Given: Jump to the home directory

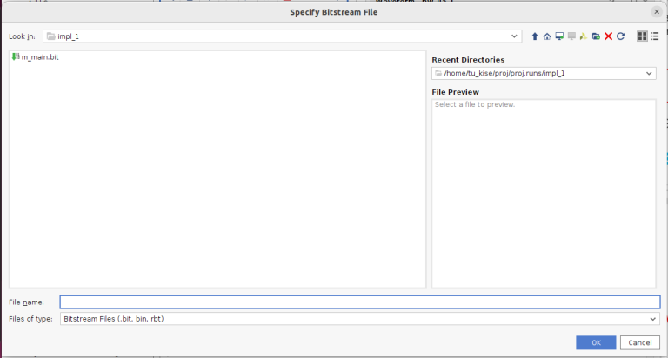Looking at the screenshot, I should (x=547, y=36).
